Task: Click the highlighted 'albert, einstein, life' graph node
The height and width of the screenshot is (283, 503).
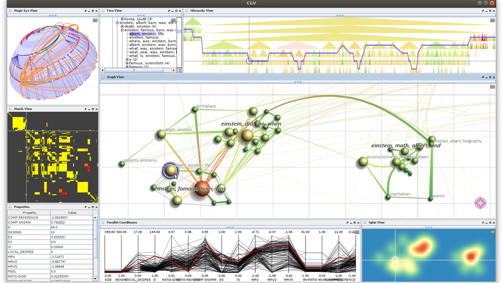Action: coord(170,170)
